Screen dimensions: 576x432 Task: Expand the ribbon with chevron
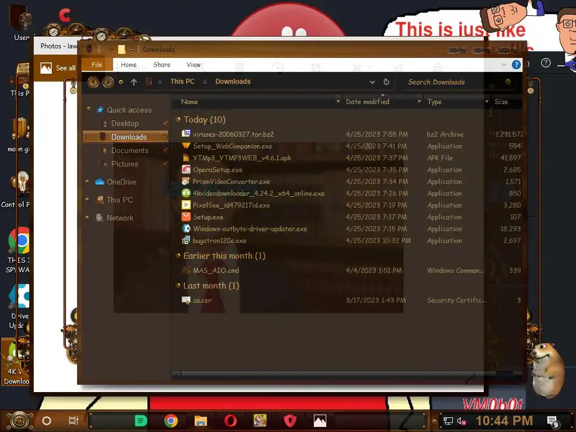[503, 65]
